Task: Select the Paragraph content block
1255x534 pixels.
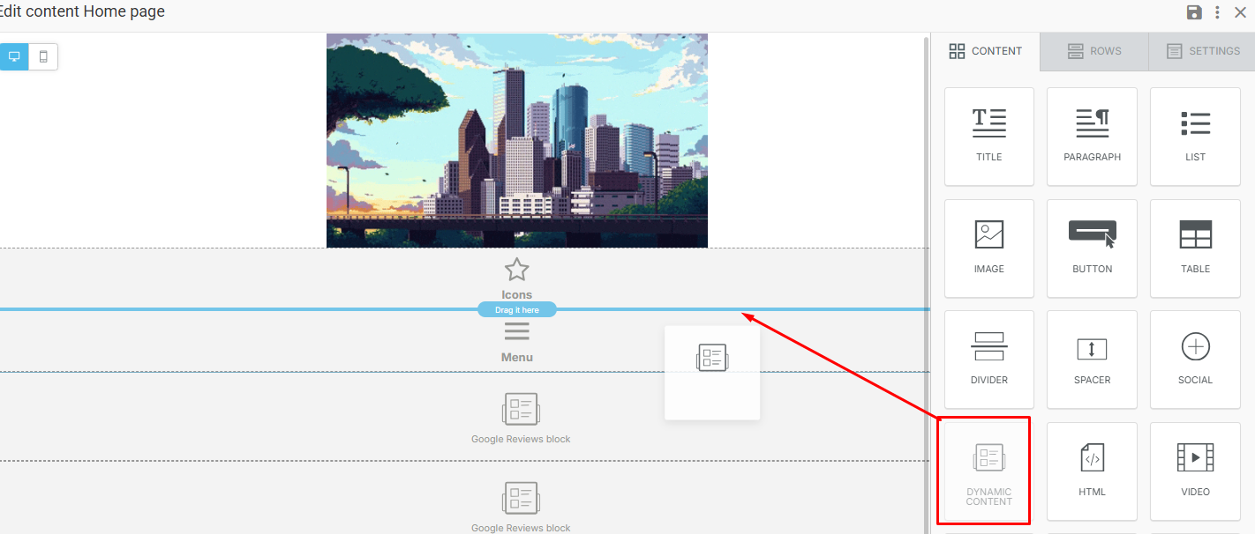Action: (x=1092, y=137)
